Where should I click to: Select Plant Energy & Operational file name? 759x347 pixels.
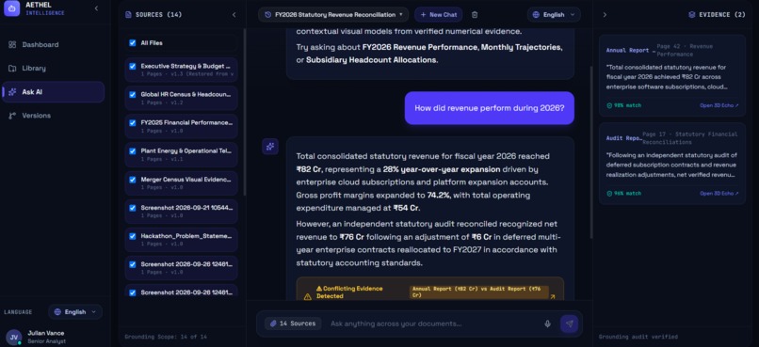(186, 150)
